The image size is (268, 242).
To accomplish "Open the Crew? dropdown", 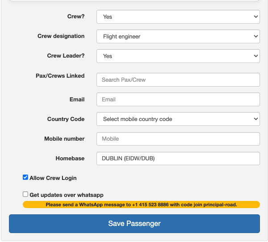I will [178, 17].
